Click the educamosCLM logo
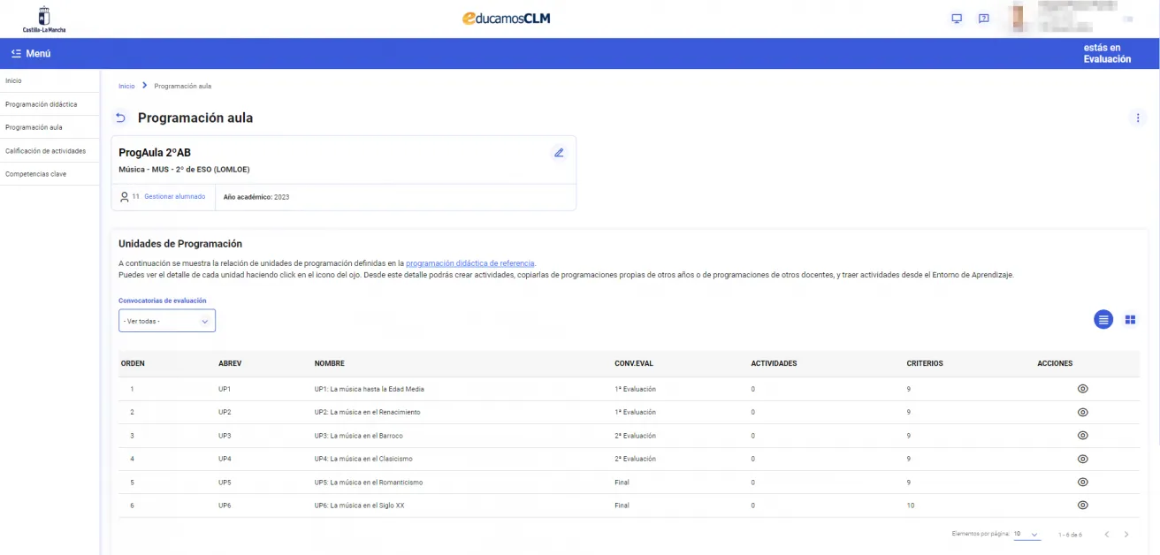1160x555 pixels. coord(506,19)
